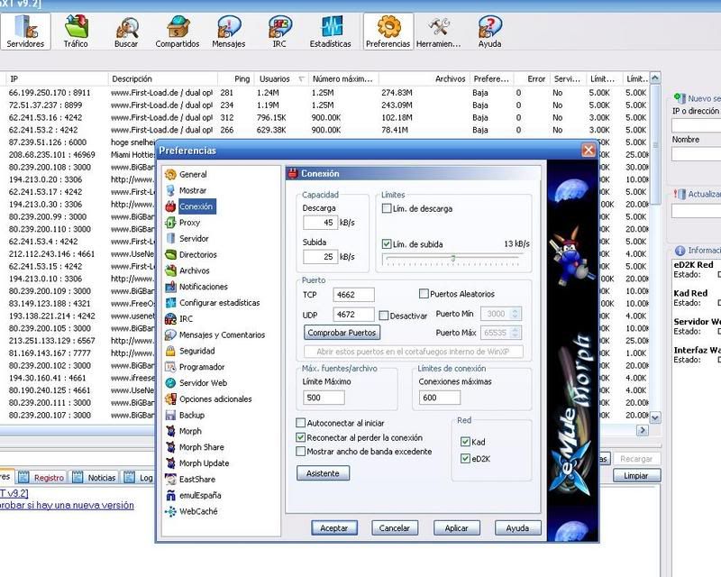Enable the Lím. de descarga checkbox
The width and height of the screenshot is (721, 577).
pos(387,208)
